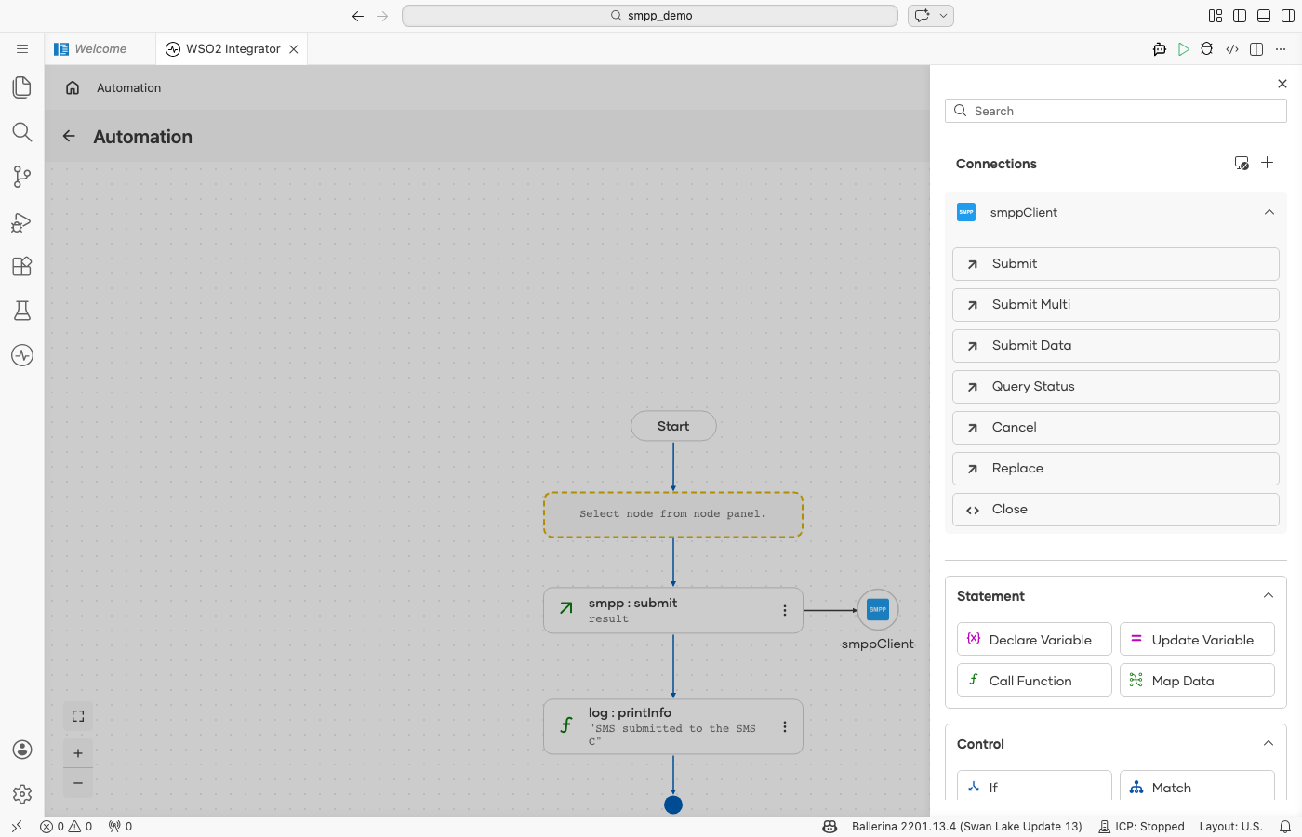Select the smpp : submit node
The height and width of the screenshot is (837, 1302).
click(673, 611)
